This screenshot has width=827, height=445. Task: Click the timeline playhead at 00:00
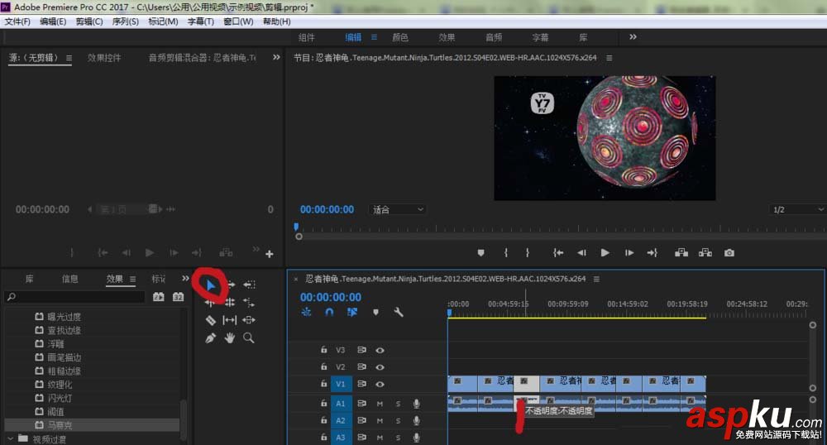pyautogui.click(x=449, y=313)
